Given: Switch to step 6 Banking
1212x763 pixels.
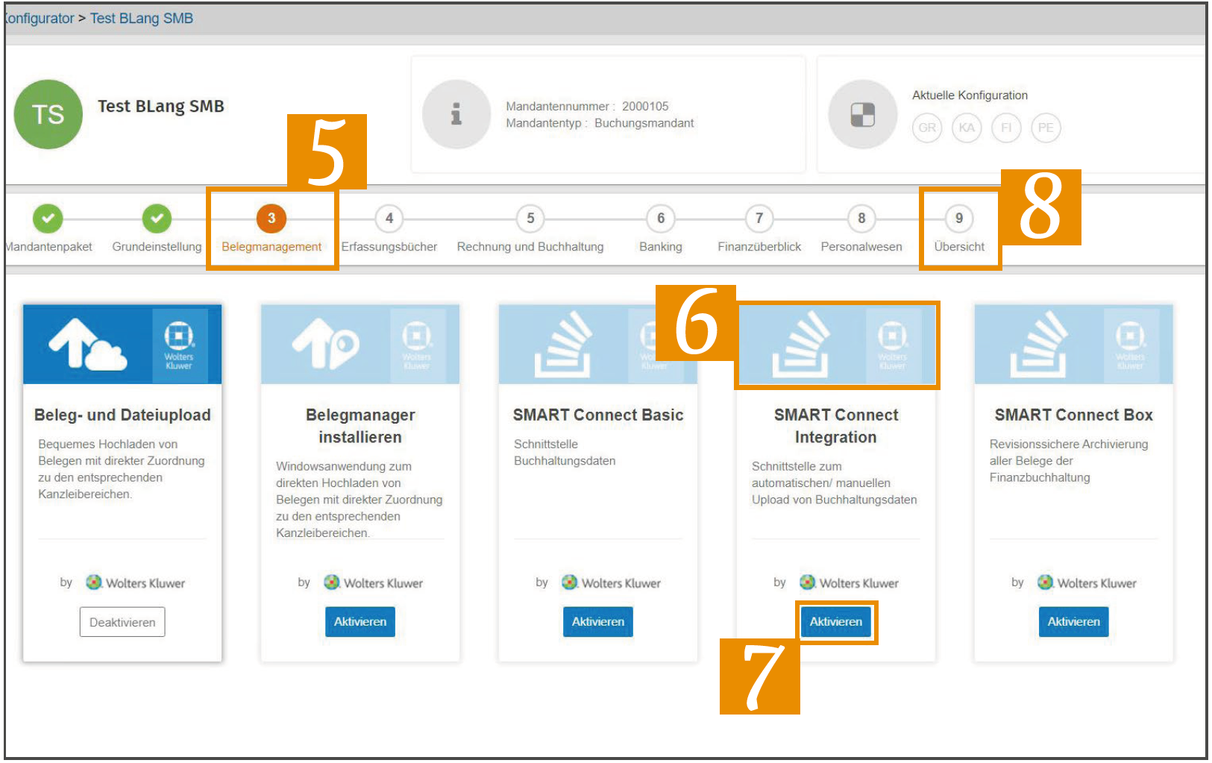Looking at the screenshot, I should [x=661, y=219].
